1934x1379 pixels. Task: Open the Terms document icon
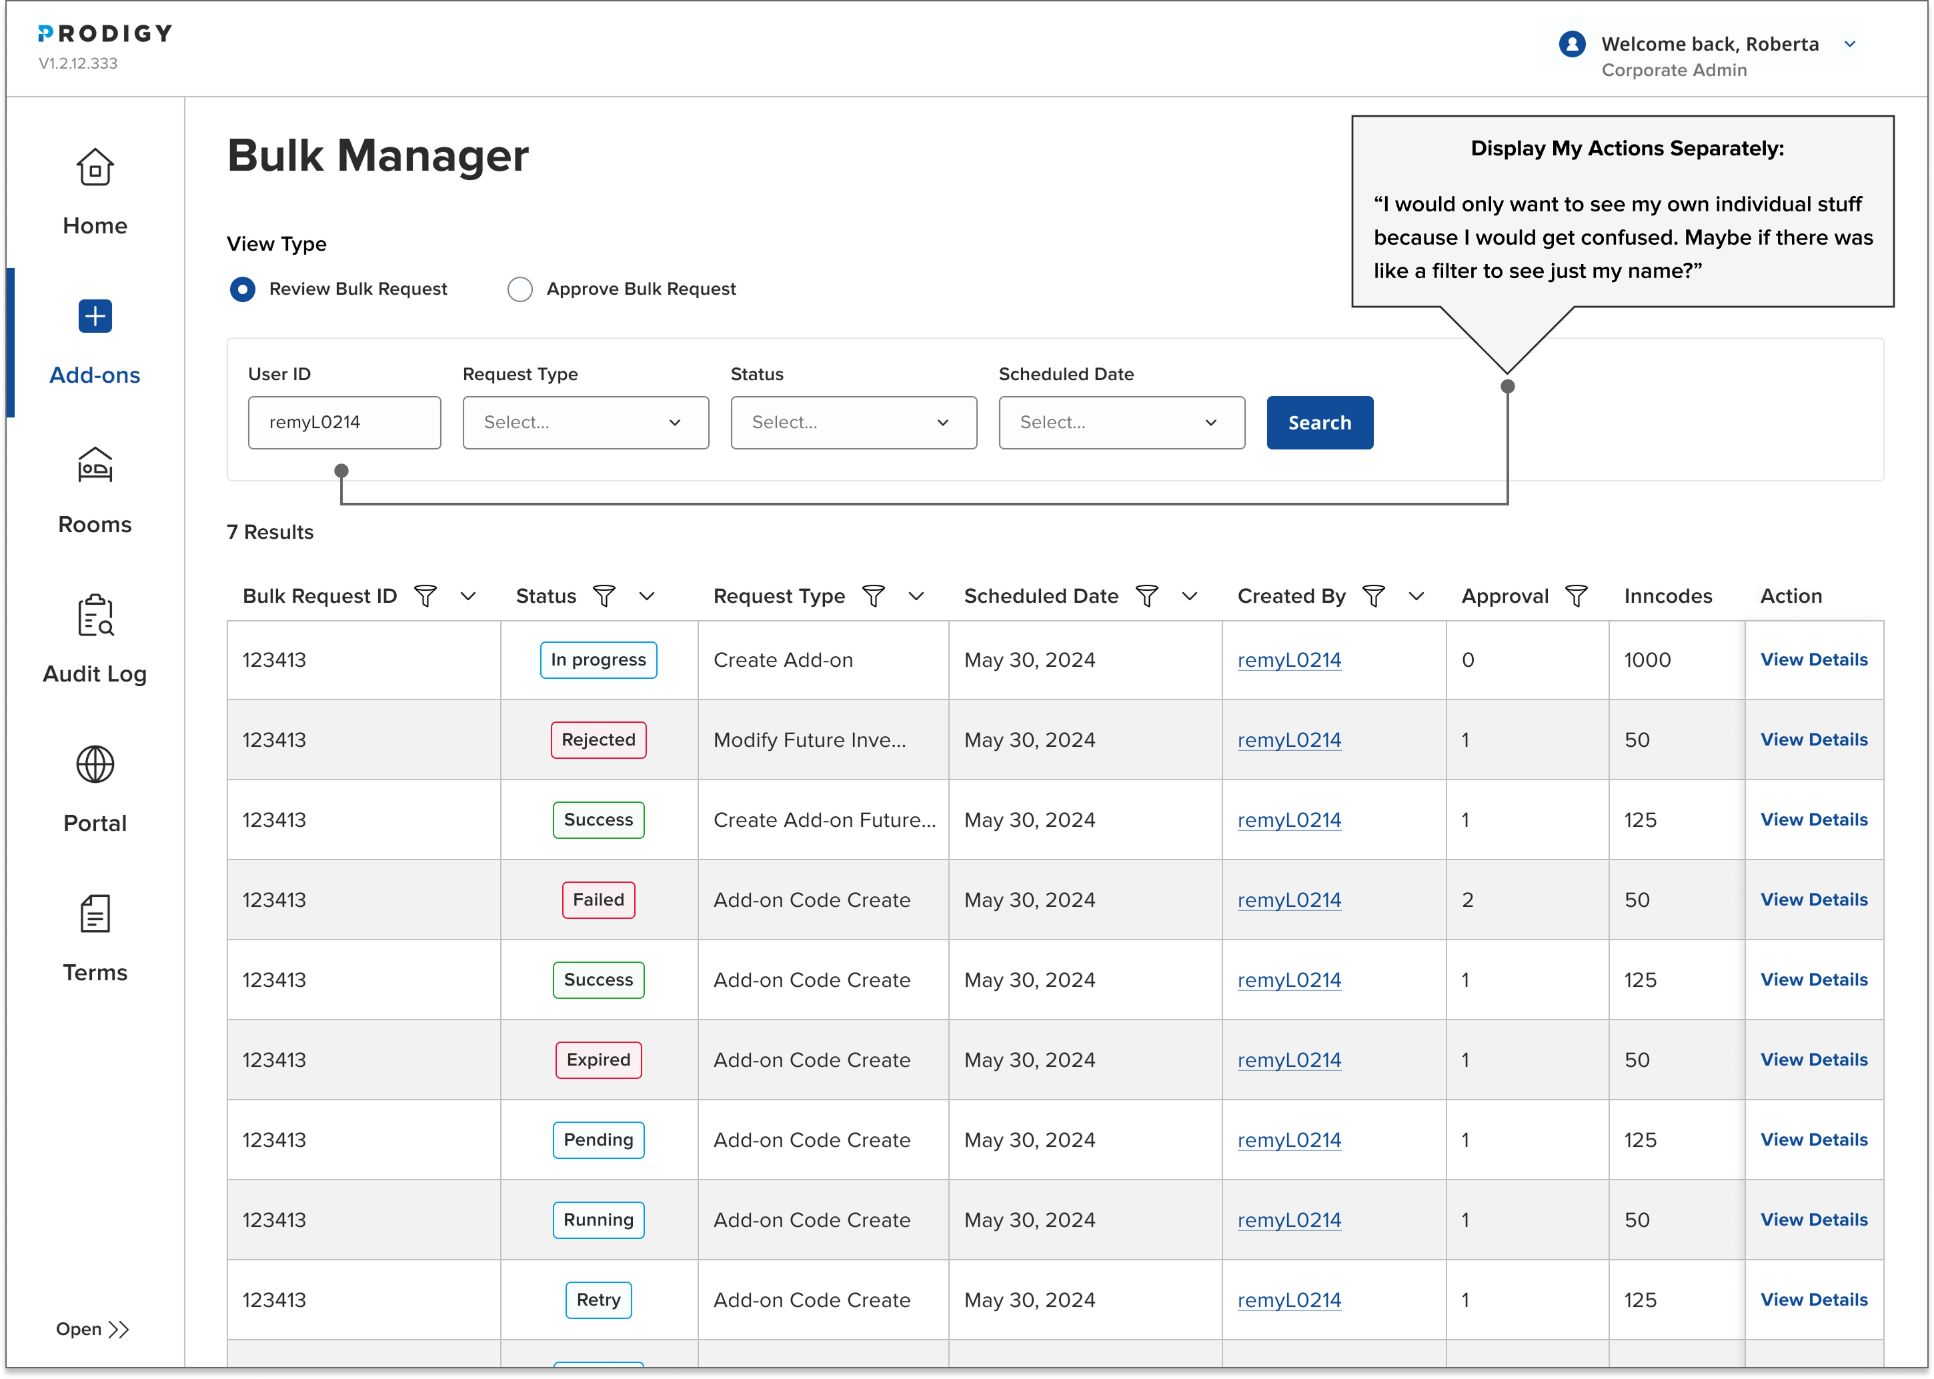[95, 914]
